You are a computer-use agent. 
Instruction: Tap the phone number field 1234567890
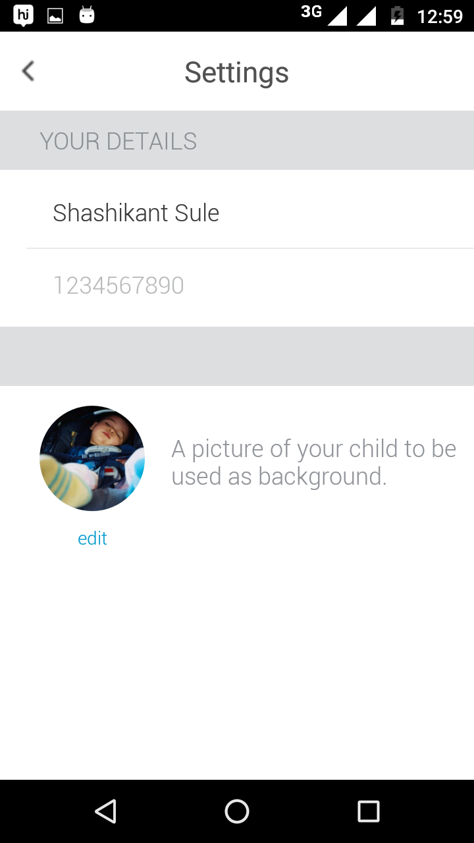coord(118,285)
